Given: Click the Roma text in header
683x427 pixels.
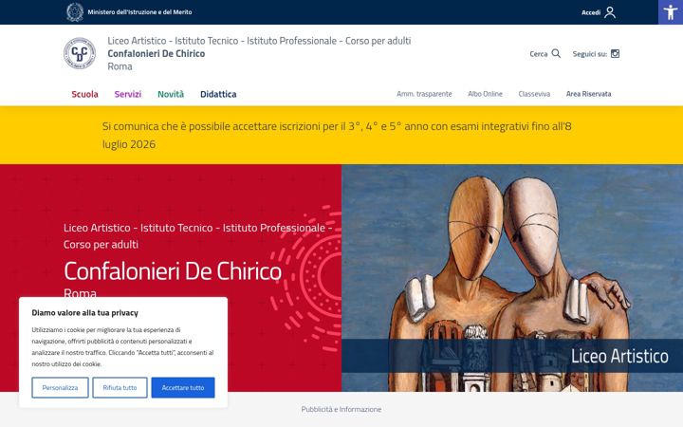Looking at the screenshot, I should tap(120, 66).
